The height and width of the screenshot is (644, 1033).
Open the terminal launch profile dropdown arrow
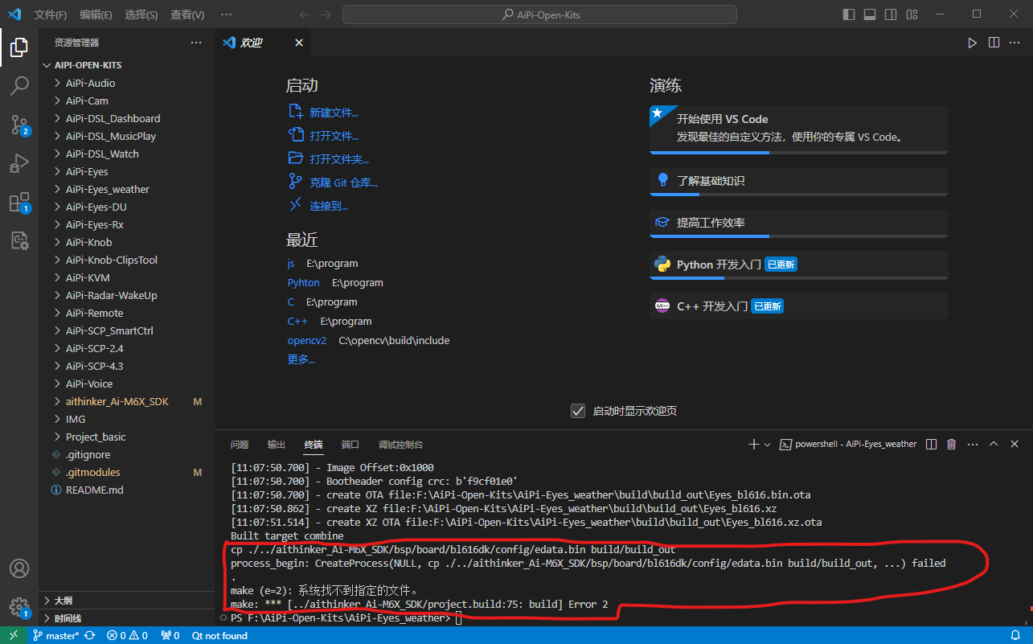coord(767,444)
